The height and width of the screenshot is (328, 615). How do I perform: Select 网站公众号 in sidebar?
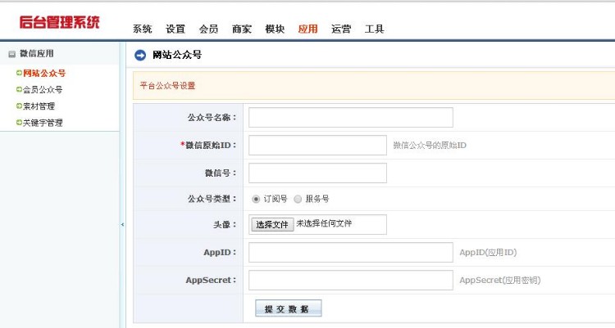tap(44, 73)
